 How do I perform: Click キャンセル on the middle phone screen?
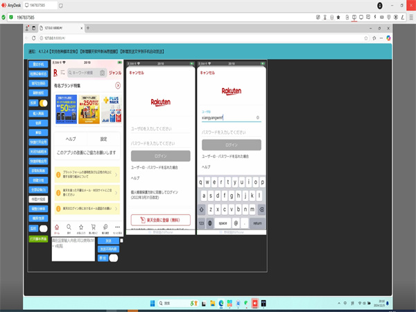pos(137,72)
